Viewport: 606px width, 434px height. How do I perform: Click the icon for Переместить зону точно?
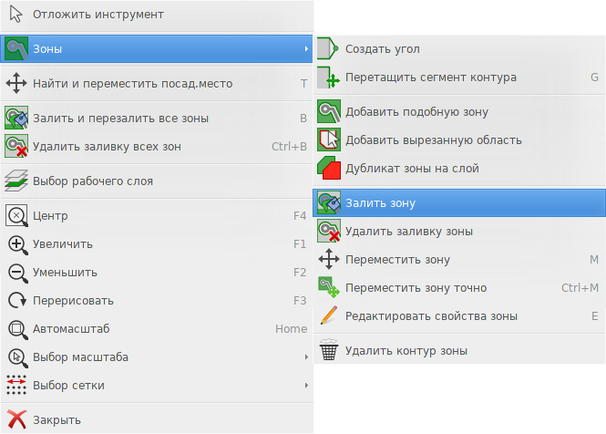click(x=329, y=287)
